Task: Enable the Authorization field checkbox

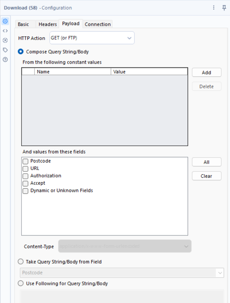Action: [x=25, y=176]
